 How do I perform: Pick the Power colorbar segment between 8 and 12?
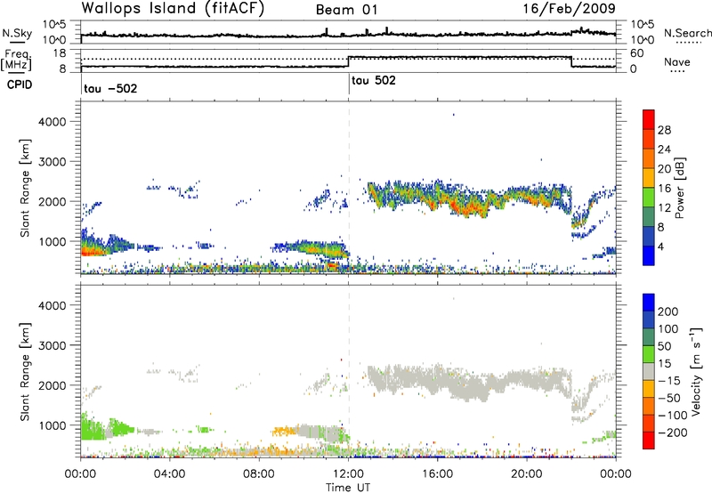[x=649, y=217]
